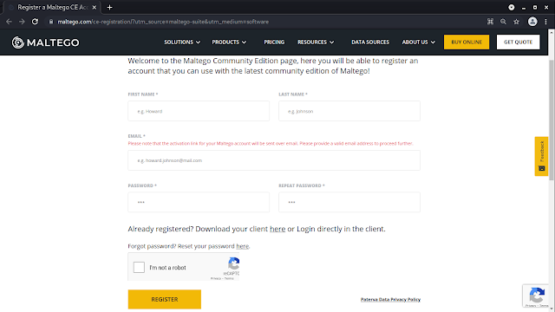Focus the Email address field
The height and width of the screenshot is (312, 555).
(x=274, y=160)
